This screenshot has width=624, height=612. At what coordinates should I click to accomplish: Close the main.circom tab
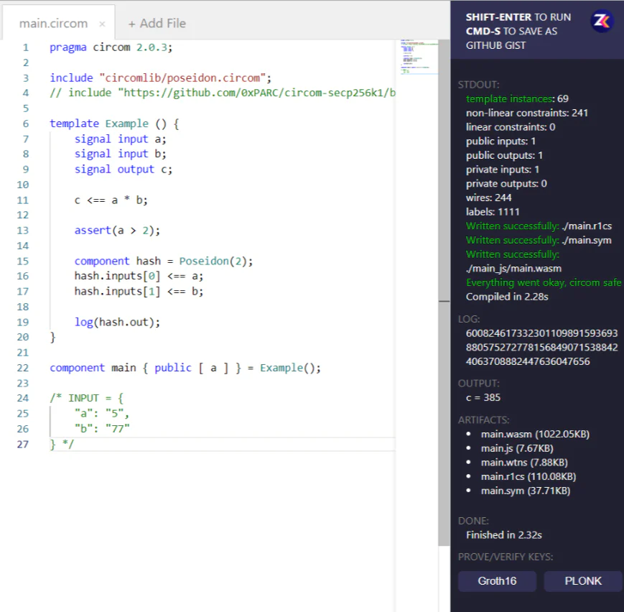(x=102, y=24)
